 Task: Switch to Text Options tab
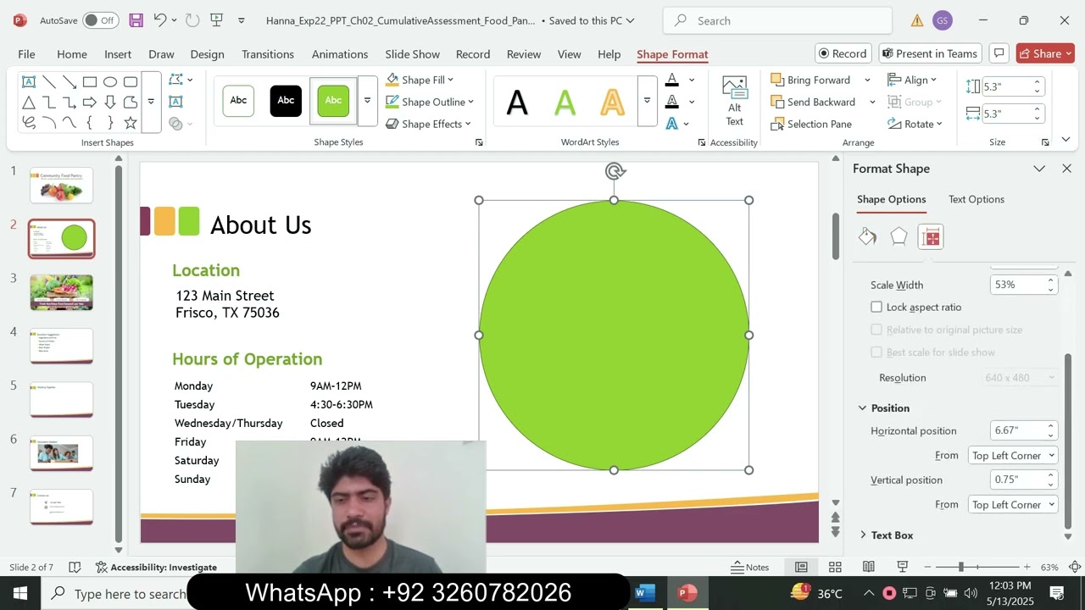tap(976, 199)
